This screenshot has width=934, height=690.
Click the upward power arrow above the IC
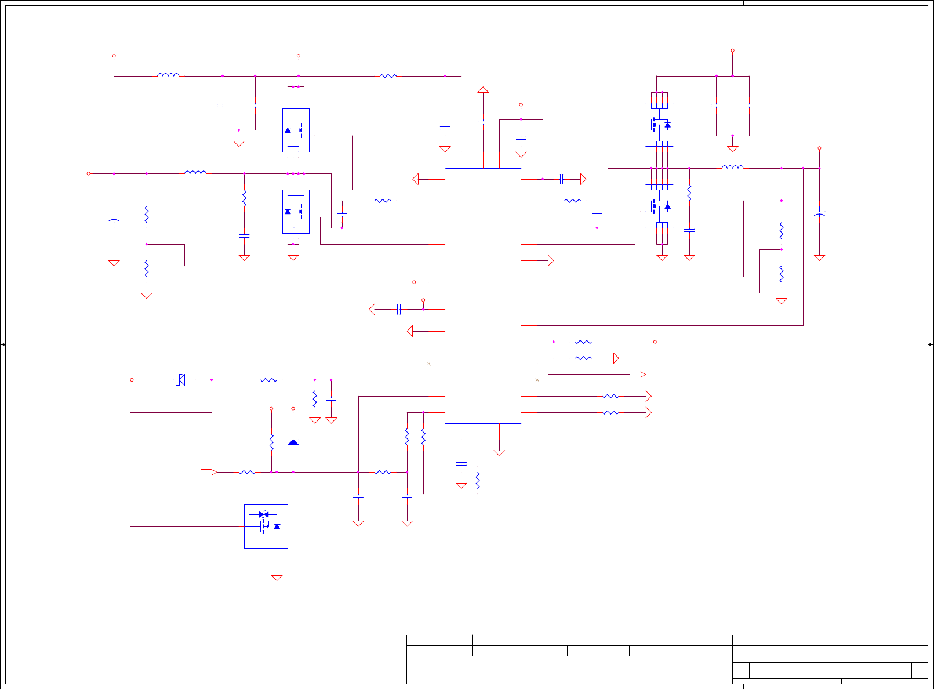(x=483, y=90)
